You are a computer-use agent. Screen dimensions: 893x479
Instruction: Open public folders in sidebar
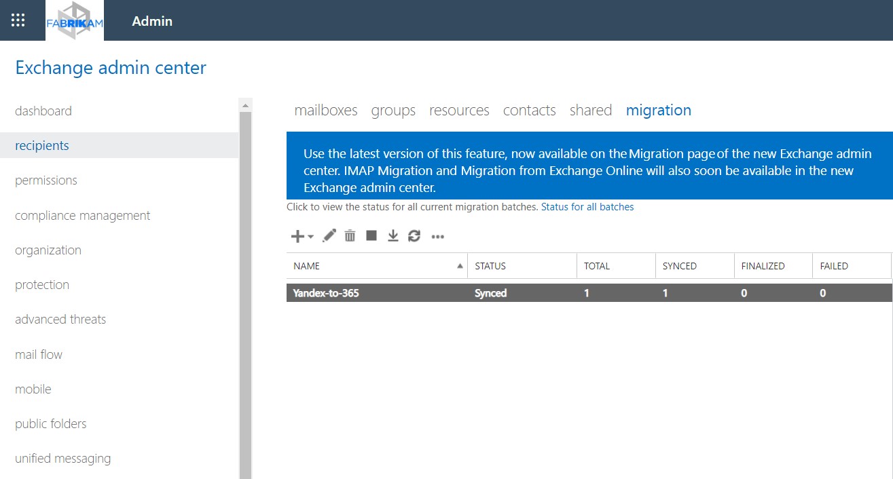51,423
